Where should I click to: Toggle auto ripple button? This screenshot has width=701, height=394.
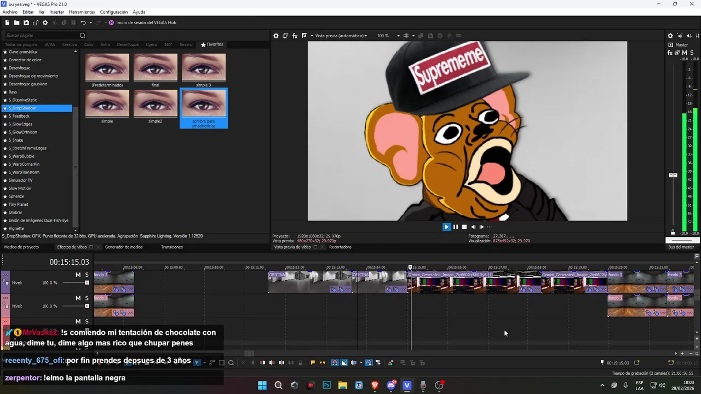coord(353,363)
